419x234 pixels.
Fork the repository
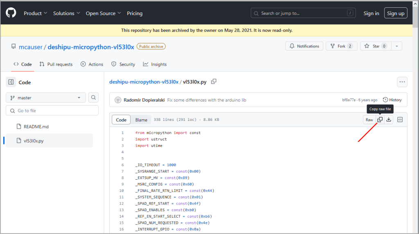coord(341,46)
